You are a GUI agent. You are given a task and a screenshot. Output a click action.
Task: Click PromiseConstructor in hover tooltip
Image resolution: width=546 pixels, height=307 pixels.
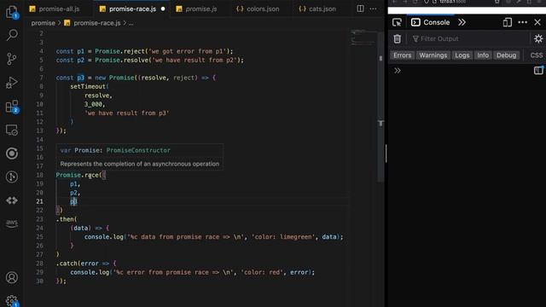138,150
